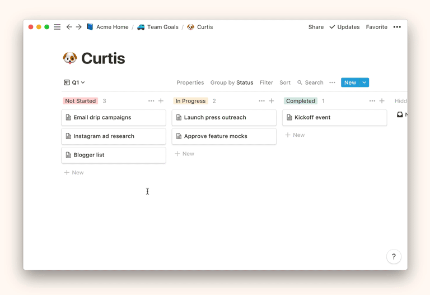Image resolution: width=430 pixels, height=295 pixels.
Task: Open the sidebar hamburger menu
Action: pyautogui.click(x=57, y=27)
